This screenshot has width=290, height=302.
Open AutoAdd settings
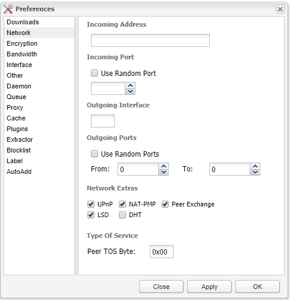(x=39, y=171)
